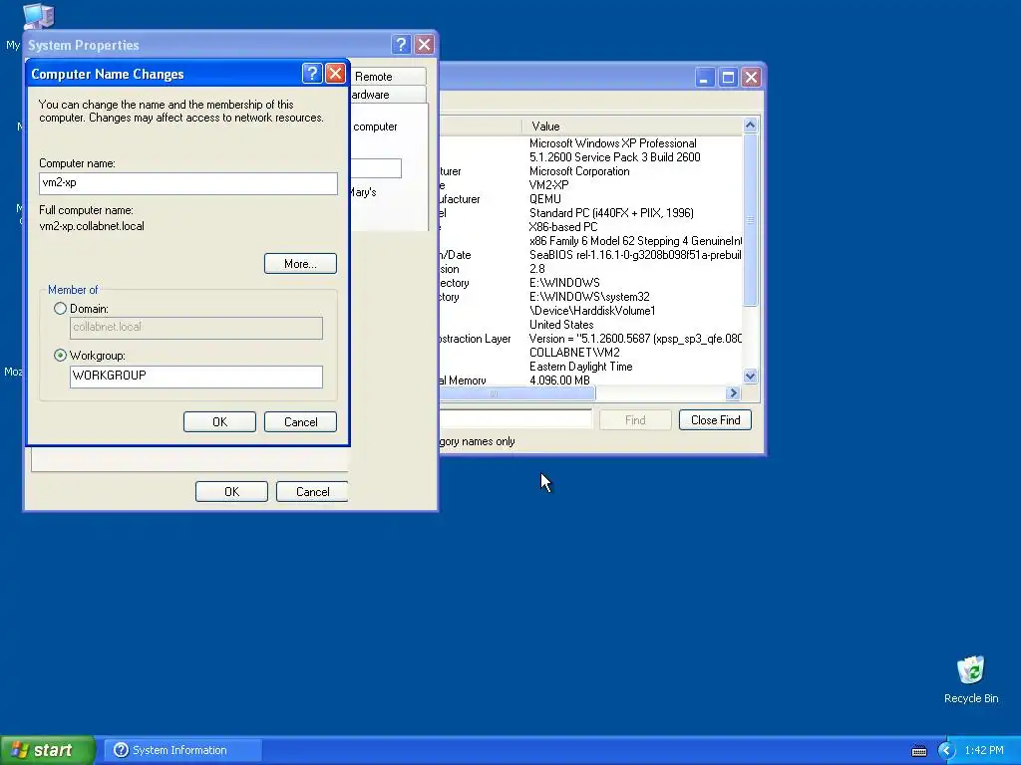Click the keyboard icon in system tray
This screenshot has height=765, width=1021.
(918, 751)
